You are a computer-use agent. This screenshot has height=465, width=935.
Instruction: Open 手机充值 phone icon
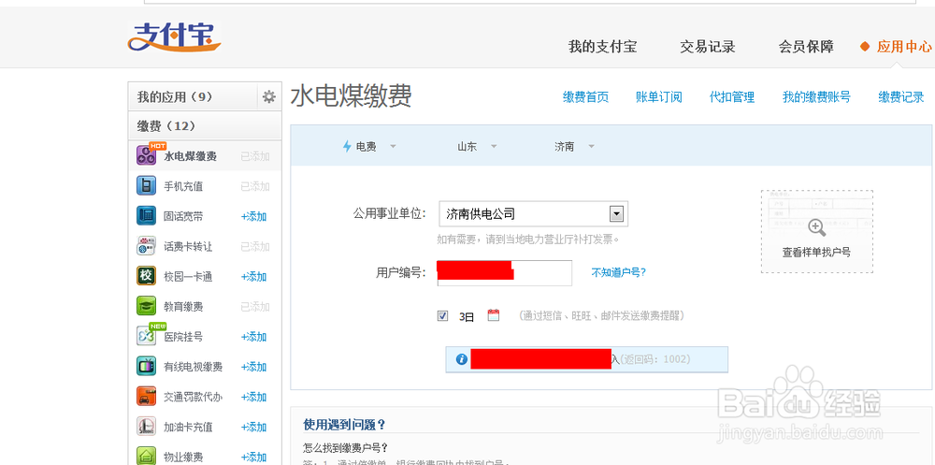(x=146, y=185)
